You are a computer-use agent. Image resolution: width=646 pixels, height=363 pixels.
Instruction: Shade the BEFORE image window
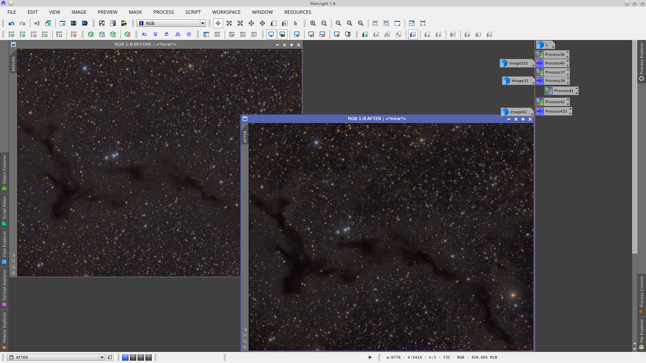[x=284, y=45]
